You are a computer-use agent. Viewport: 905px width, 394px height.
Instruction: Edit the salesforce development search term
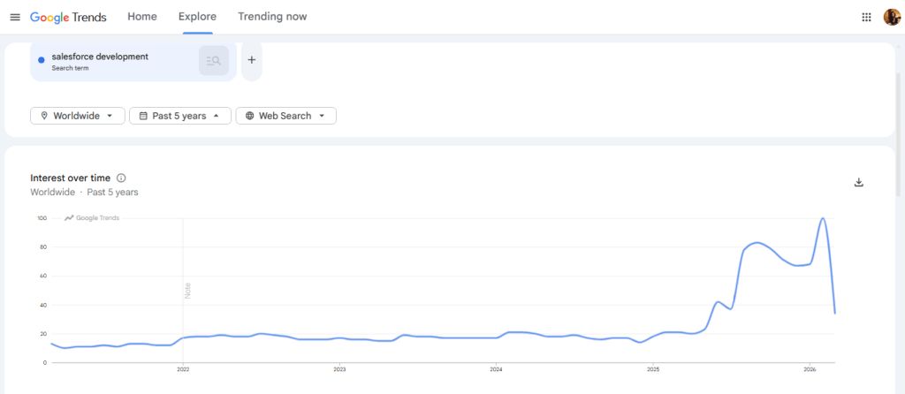[x=100, y=57]
